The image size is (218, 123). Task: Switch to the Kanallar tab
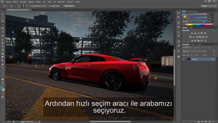(x=199, y=45)
